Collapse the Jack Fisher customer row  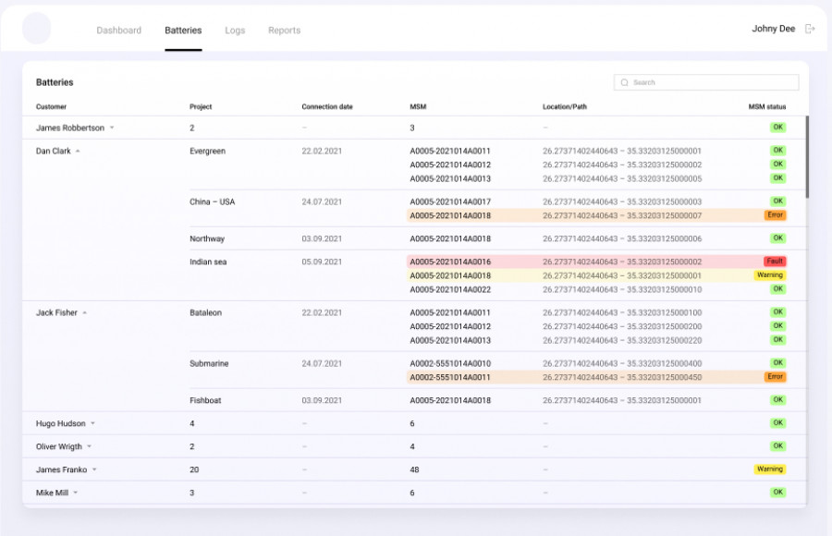click(84, 313)
